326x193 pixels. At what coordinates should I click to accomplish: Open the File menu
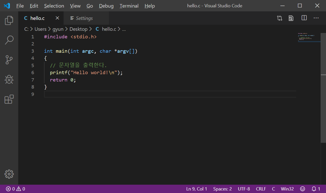pyautogui.click(x=20, y=6)
